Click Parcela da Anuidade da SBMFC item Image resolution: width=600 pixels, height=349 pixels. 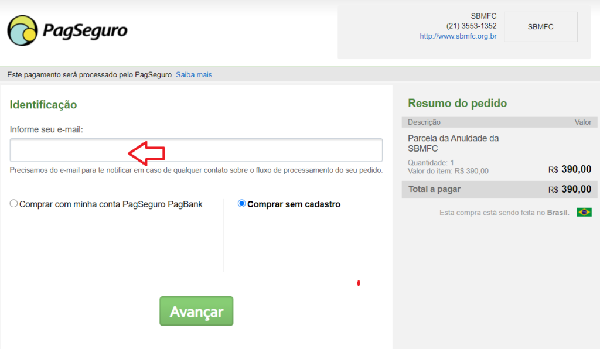[453, 143]
